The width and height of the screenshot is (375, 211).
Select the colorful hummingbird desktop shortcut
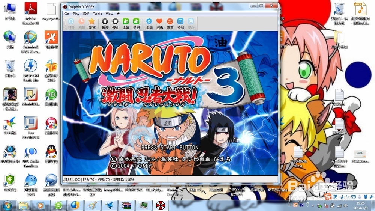click(10, 125)
